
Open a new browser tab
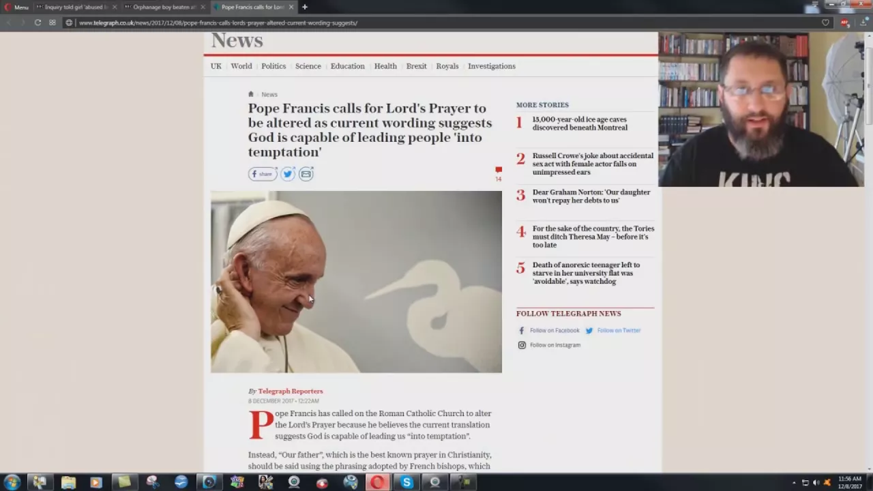point(305,7)
